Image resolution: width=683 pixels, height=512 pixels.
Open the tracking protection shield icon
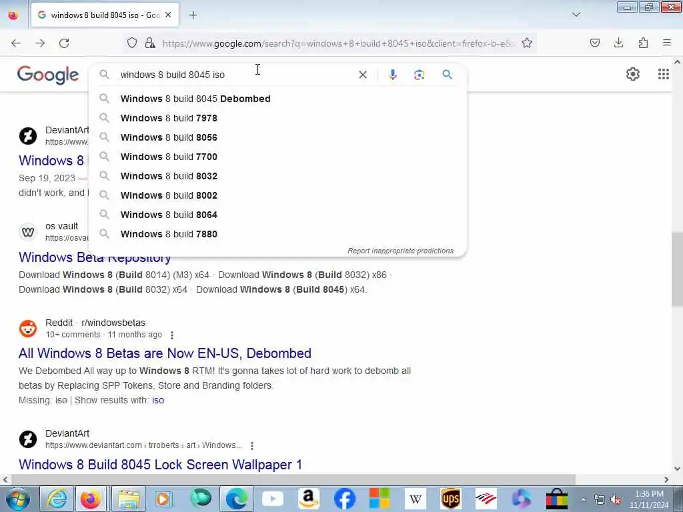coord(132,43)
